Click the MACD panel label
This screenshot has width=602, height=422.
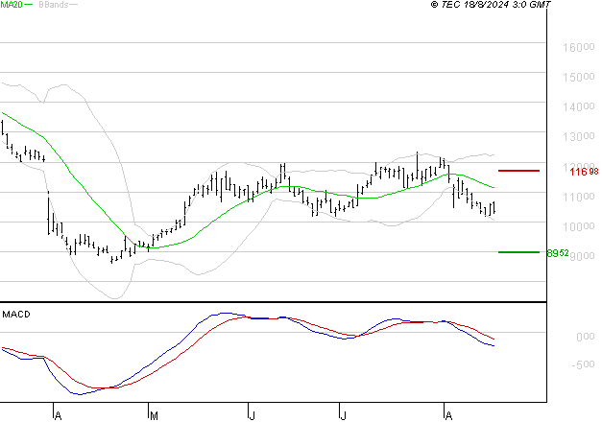16,315
